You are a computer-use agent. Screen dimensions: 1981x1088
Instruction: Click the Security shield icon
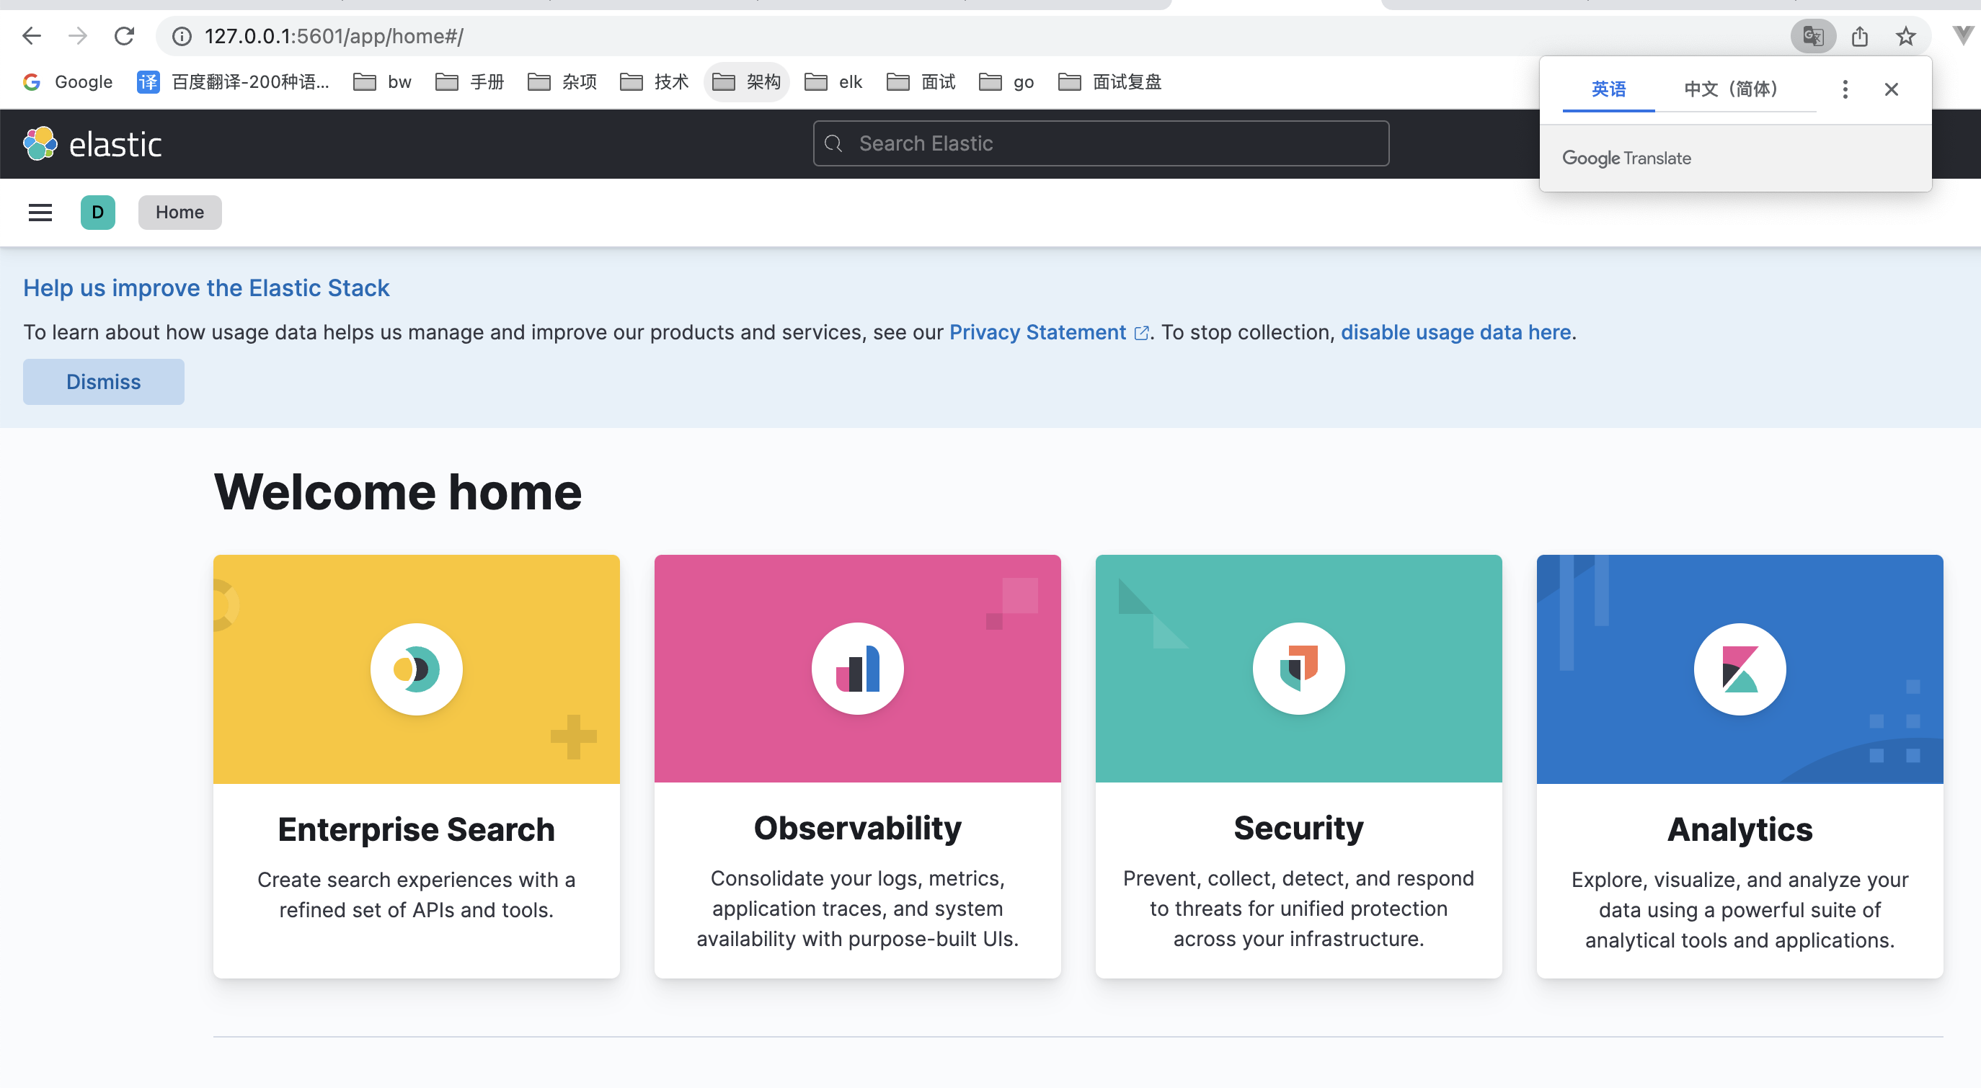tap(1298, 669)
